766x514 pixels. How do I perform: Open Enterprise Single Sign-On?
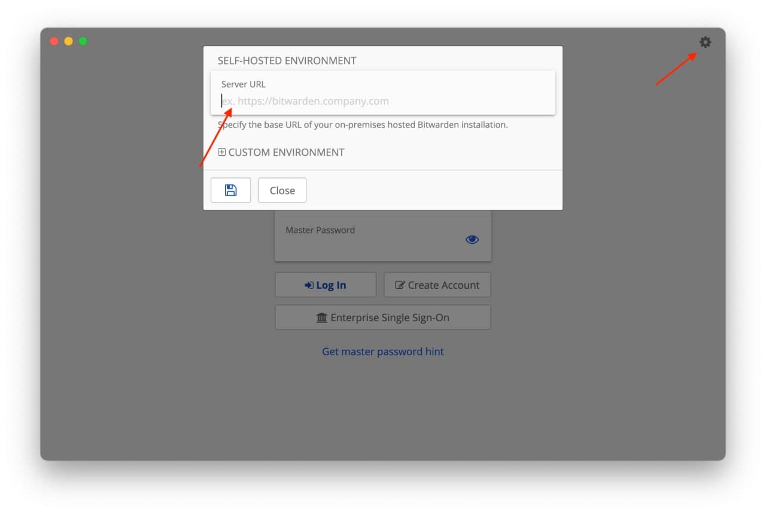coord(383,318)
